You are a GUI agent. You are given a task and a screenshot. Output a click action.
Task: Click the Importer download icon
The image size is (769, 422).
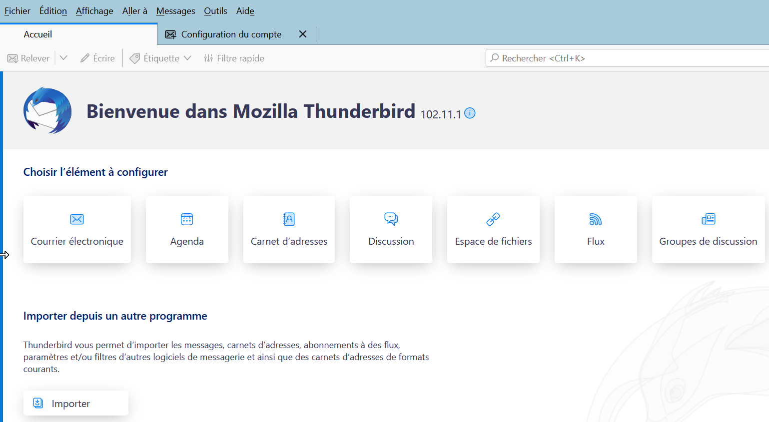pos(38,403)
